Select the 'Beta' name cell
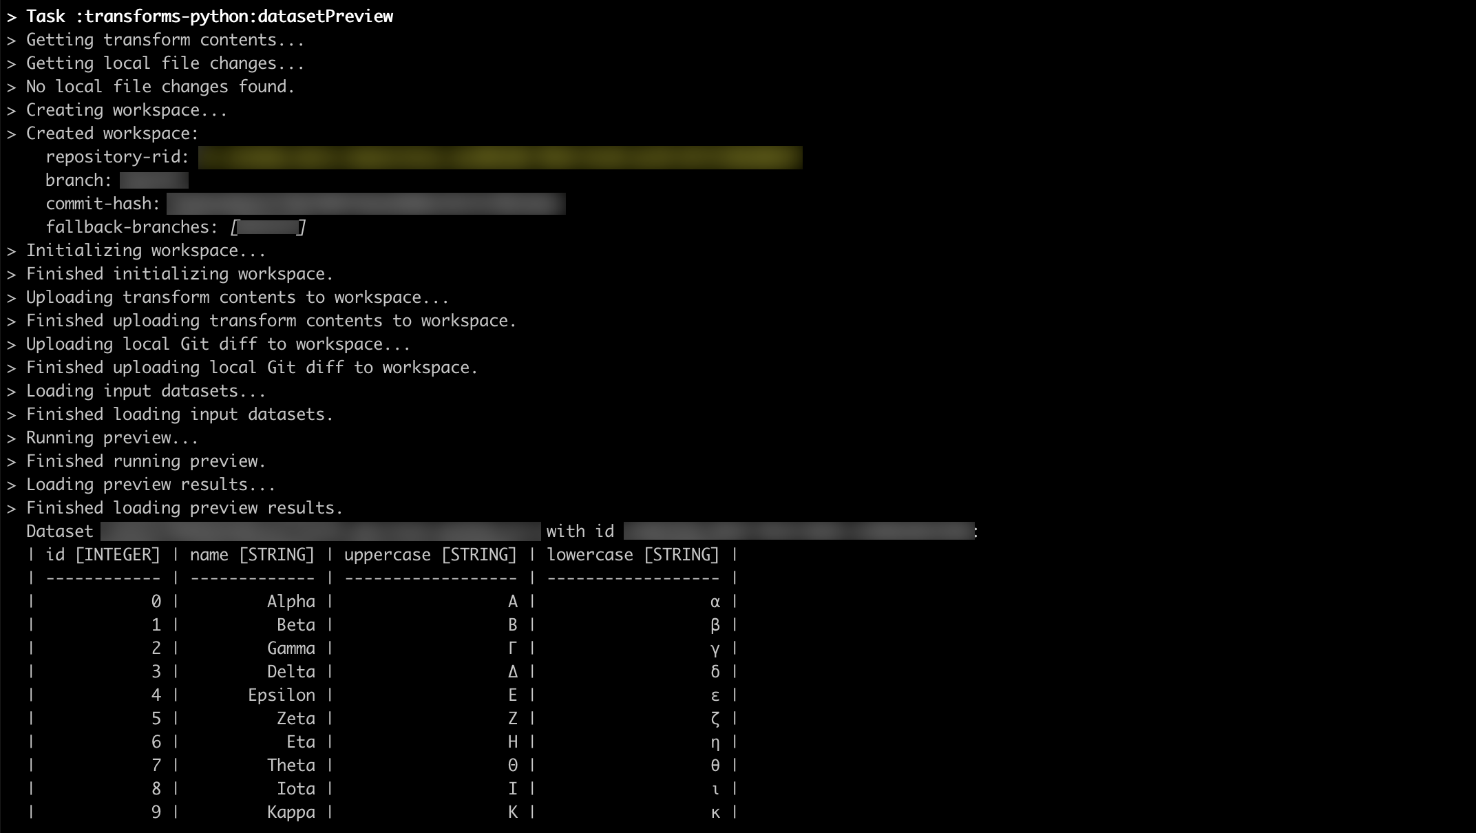 [x=296, y=625]
